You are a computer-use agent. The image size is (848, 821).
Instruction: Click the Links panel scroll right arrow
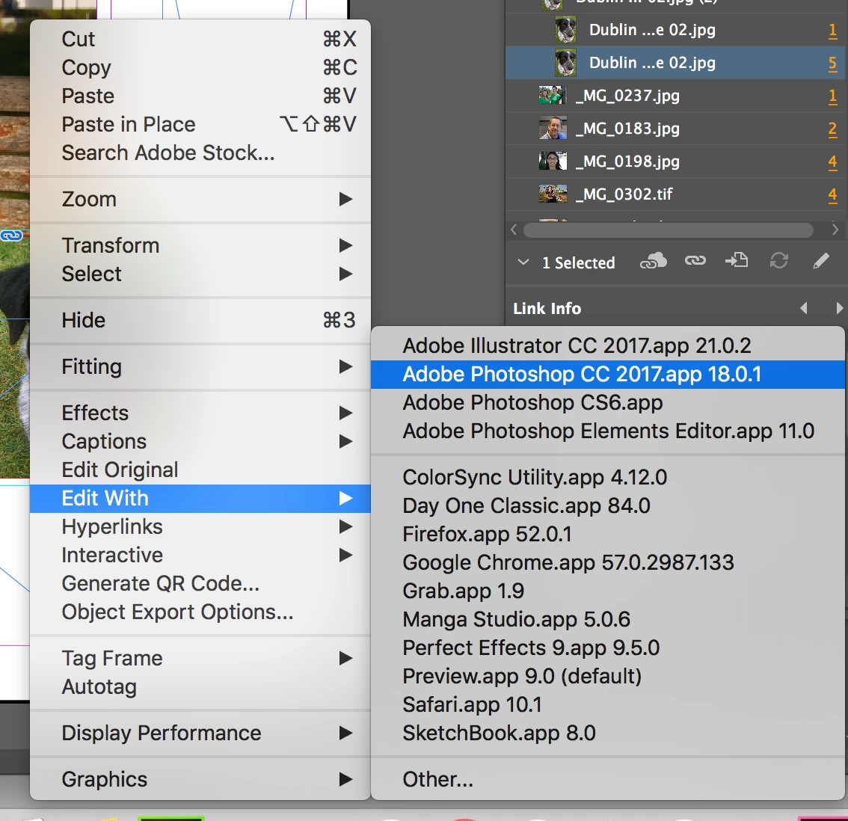coord(835,230)
